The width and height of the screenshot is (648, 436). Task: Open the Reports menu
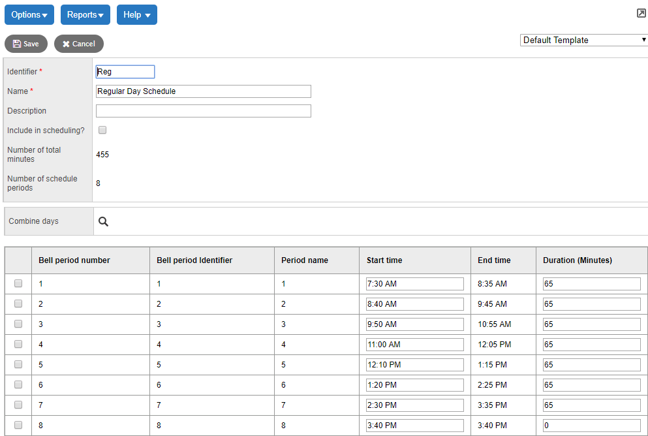tap(85, 15)
